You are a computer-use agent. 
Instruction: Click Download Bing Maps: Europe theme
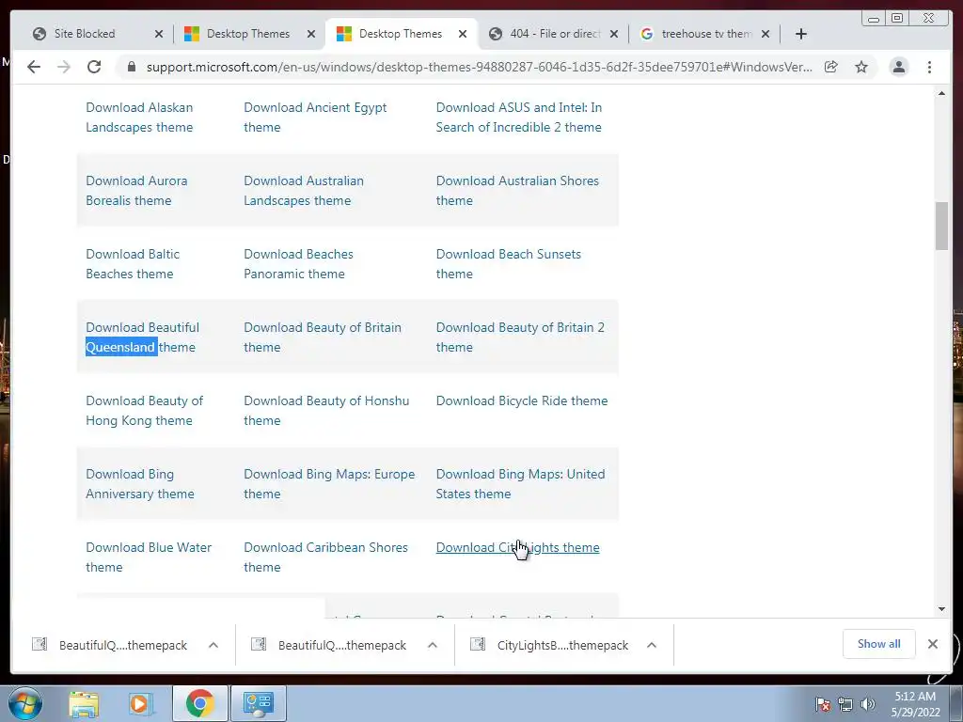coord(329,484)
